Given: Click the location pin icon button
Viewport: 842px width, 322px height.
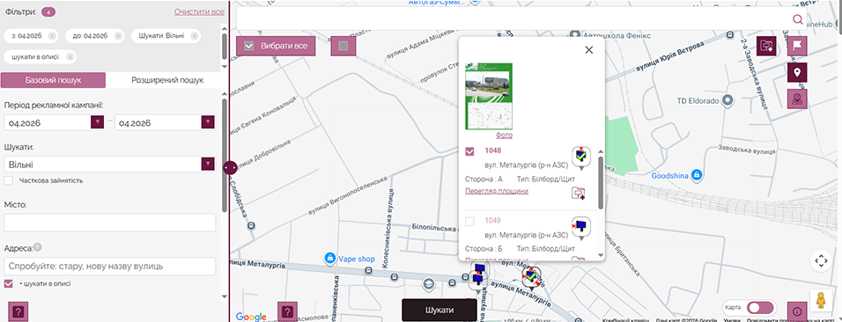Looking at the screenshot, I should coord(797,72).
